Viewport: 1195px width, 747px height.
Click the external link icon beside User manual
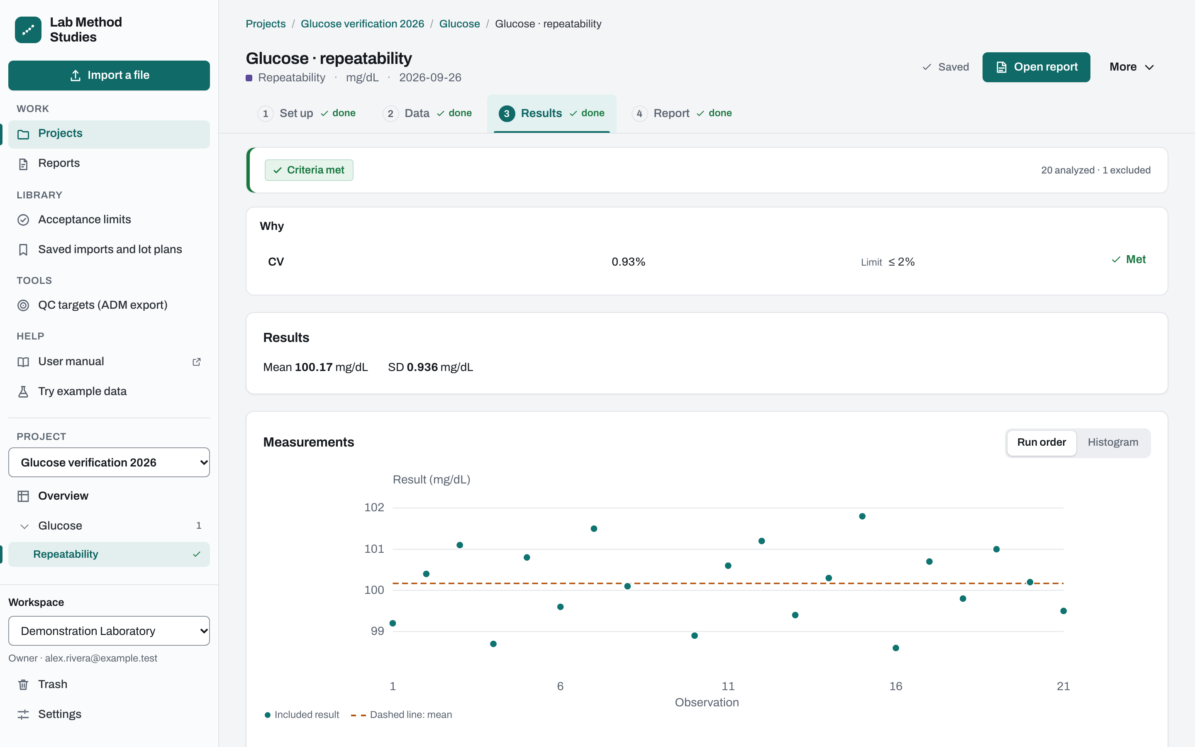coord(197,361)
